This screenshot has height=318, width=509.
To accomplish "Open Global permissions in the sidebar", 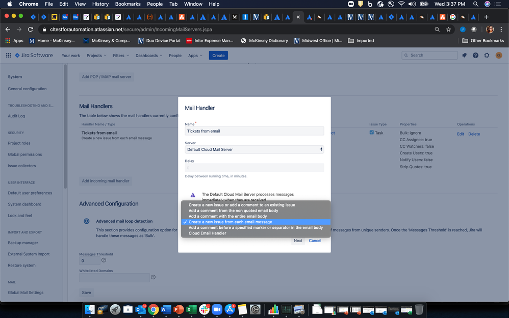I will click(24, 154).
